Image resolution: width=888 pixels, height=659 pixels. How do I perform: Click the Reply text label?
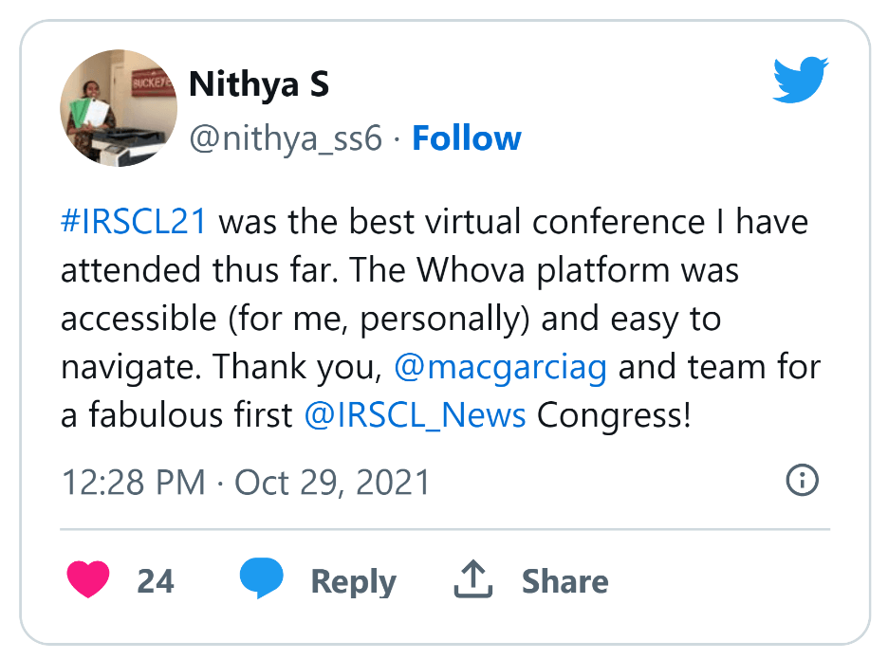pos(354,582)
